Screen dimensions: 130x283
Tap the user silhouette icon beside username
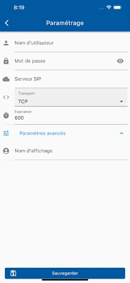point(6,43)
